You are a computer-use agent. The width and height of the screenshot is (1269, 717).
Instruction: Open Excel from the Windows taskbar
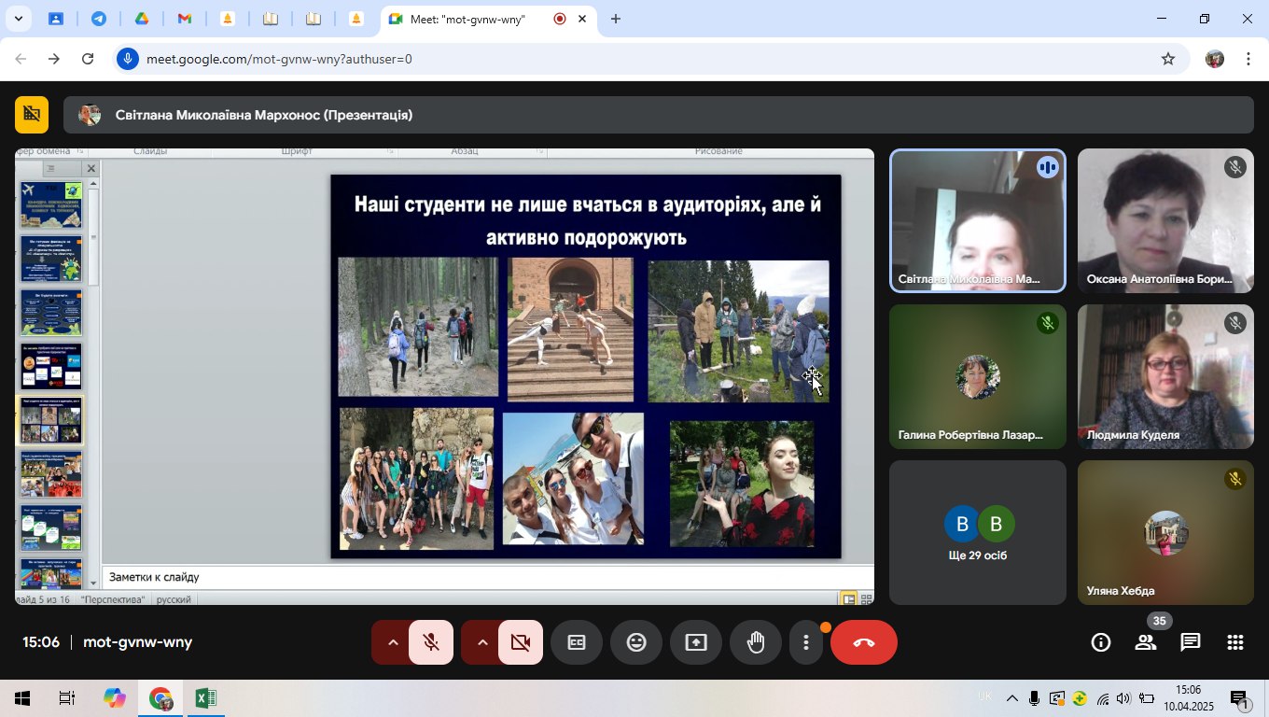pyautogui.click(x=205, y=698)
